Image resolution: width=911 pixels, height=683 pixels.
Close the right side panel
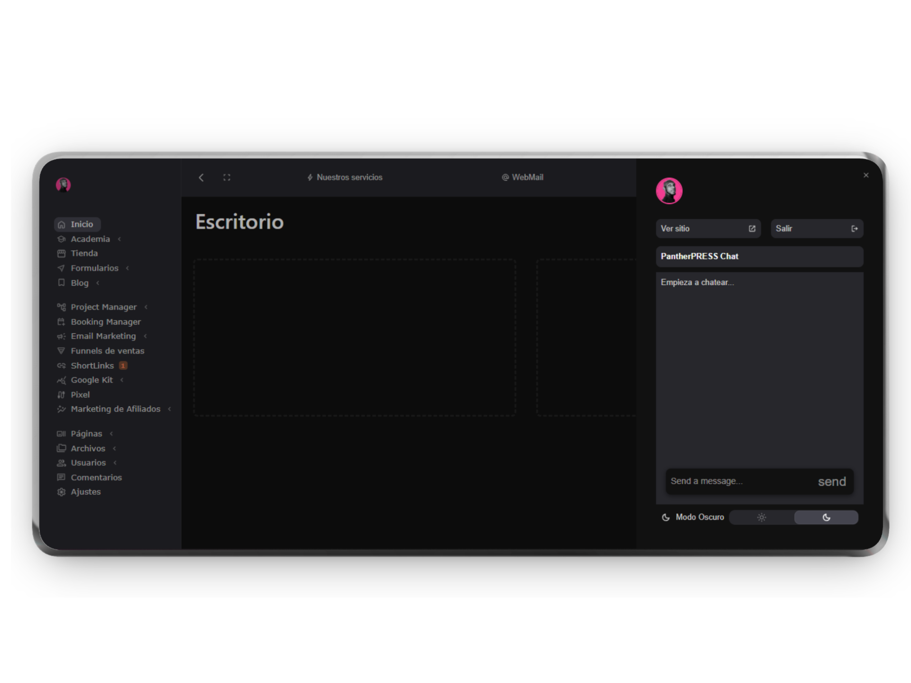point(866,175)
